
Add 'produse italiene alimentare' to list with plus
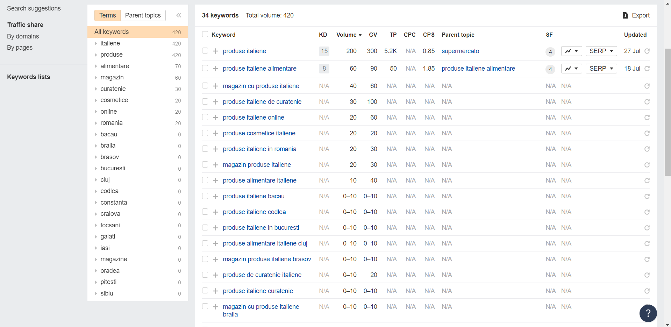215,69
